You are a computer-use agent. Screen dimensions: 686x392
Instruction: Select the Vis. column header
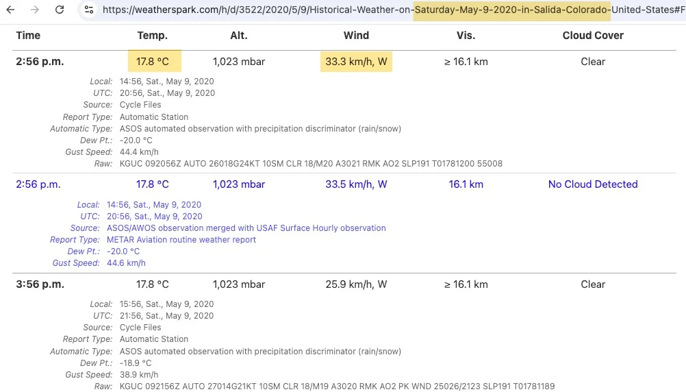[x=466, y=35]
